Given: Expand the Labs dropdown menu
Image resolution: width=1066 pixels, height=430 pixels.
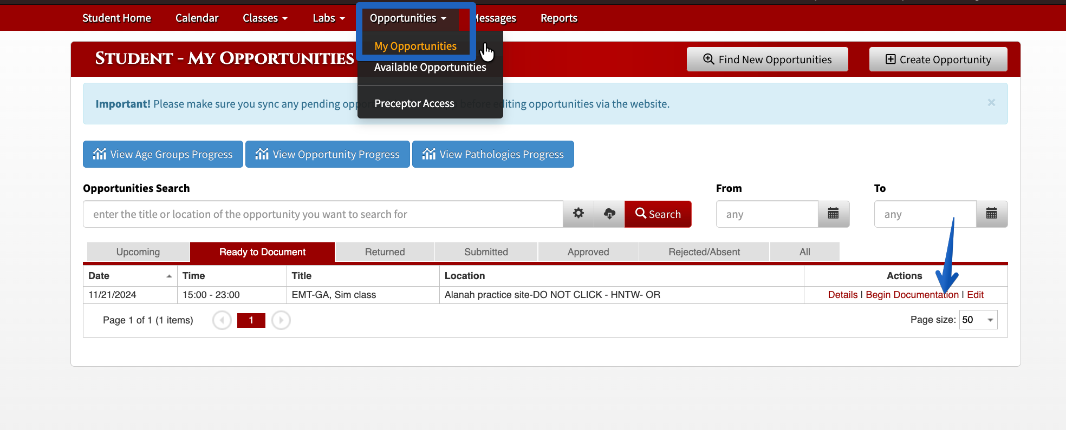Looking at the screenshot, I should pos(329,18).
